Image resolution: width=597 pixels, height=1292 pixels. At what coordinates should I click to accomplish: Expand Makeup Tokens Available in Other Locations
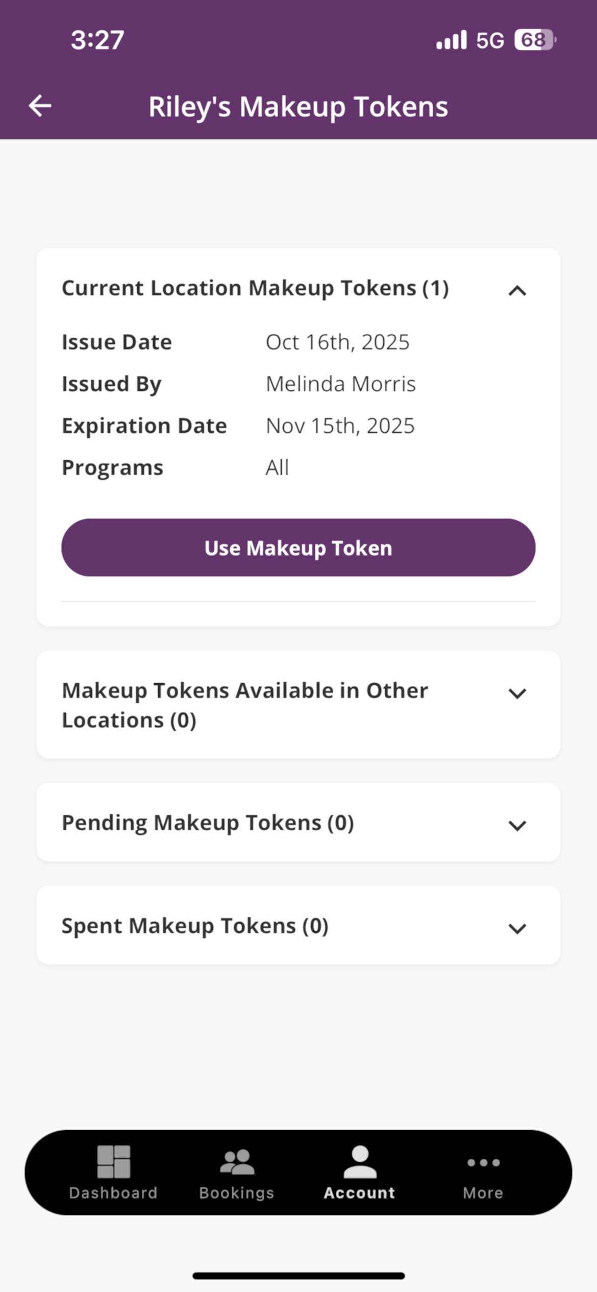[517, 693]
